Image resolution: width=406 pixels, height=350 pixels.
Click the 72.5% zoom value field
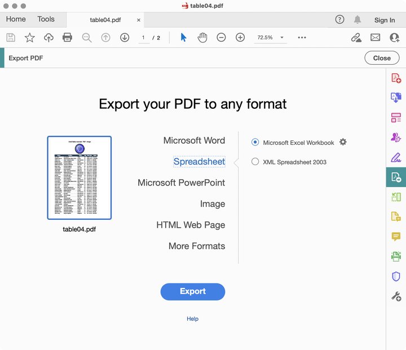tap(265, 38)
